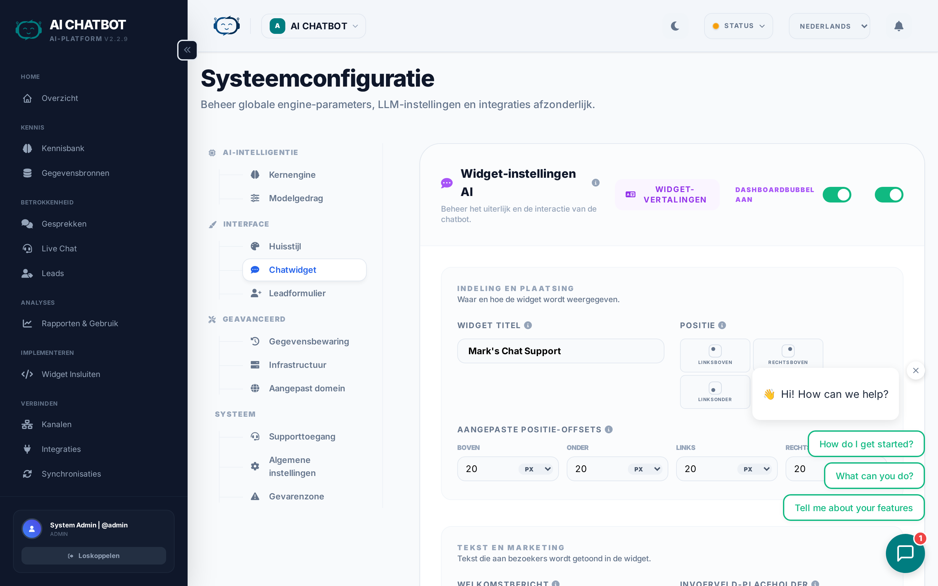Click the info icon beside Positie label
Screen dimensions: 938x586
click(722, 325)
